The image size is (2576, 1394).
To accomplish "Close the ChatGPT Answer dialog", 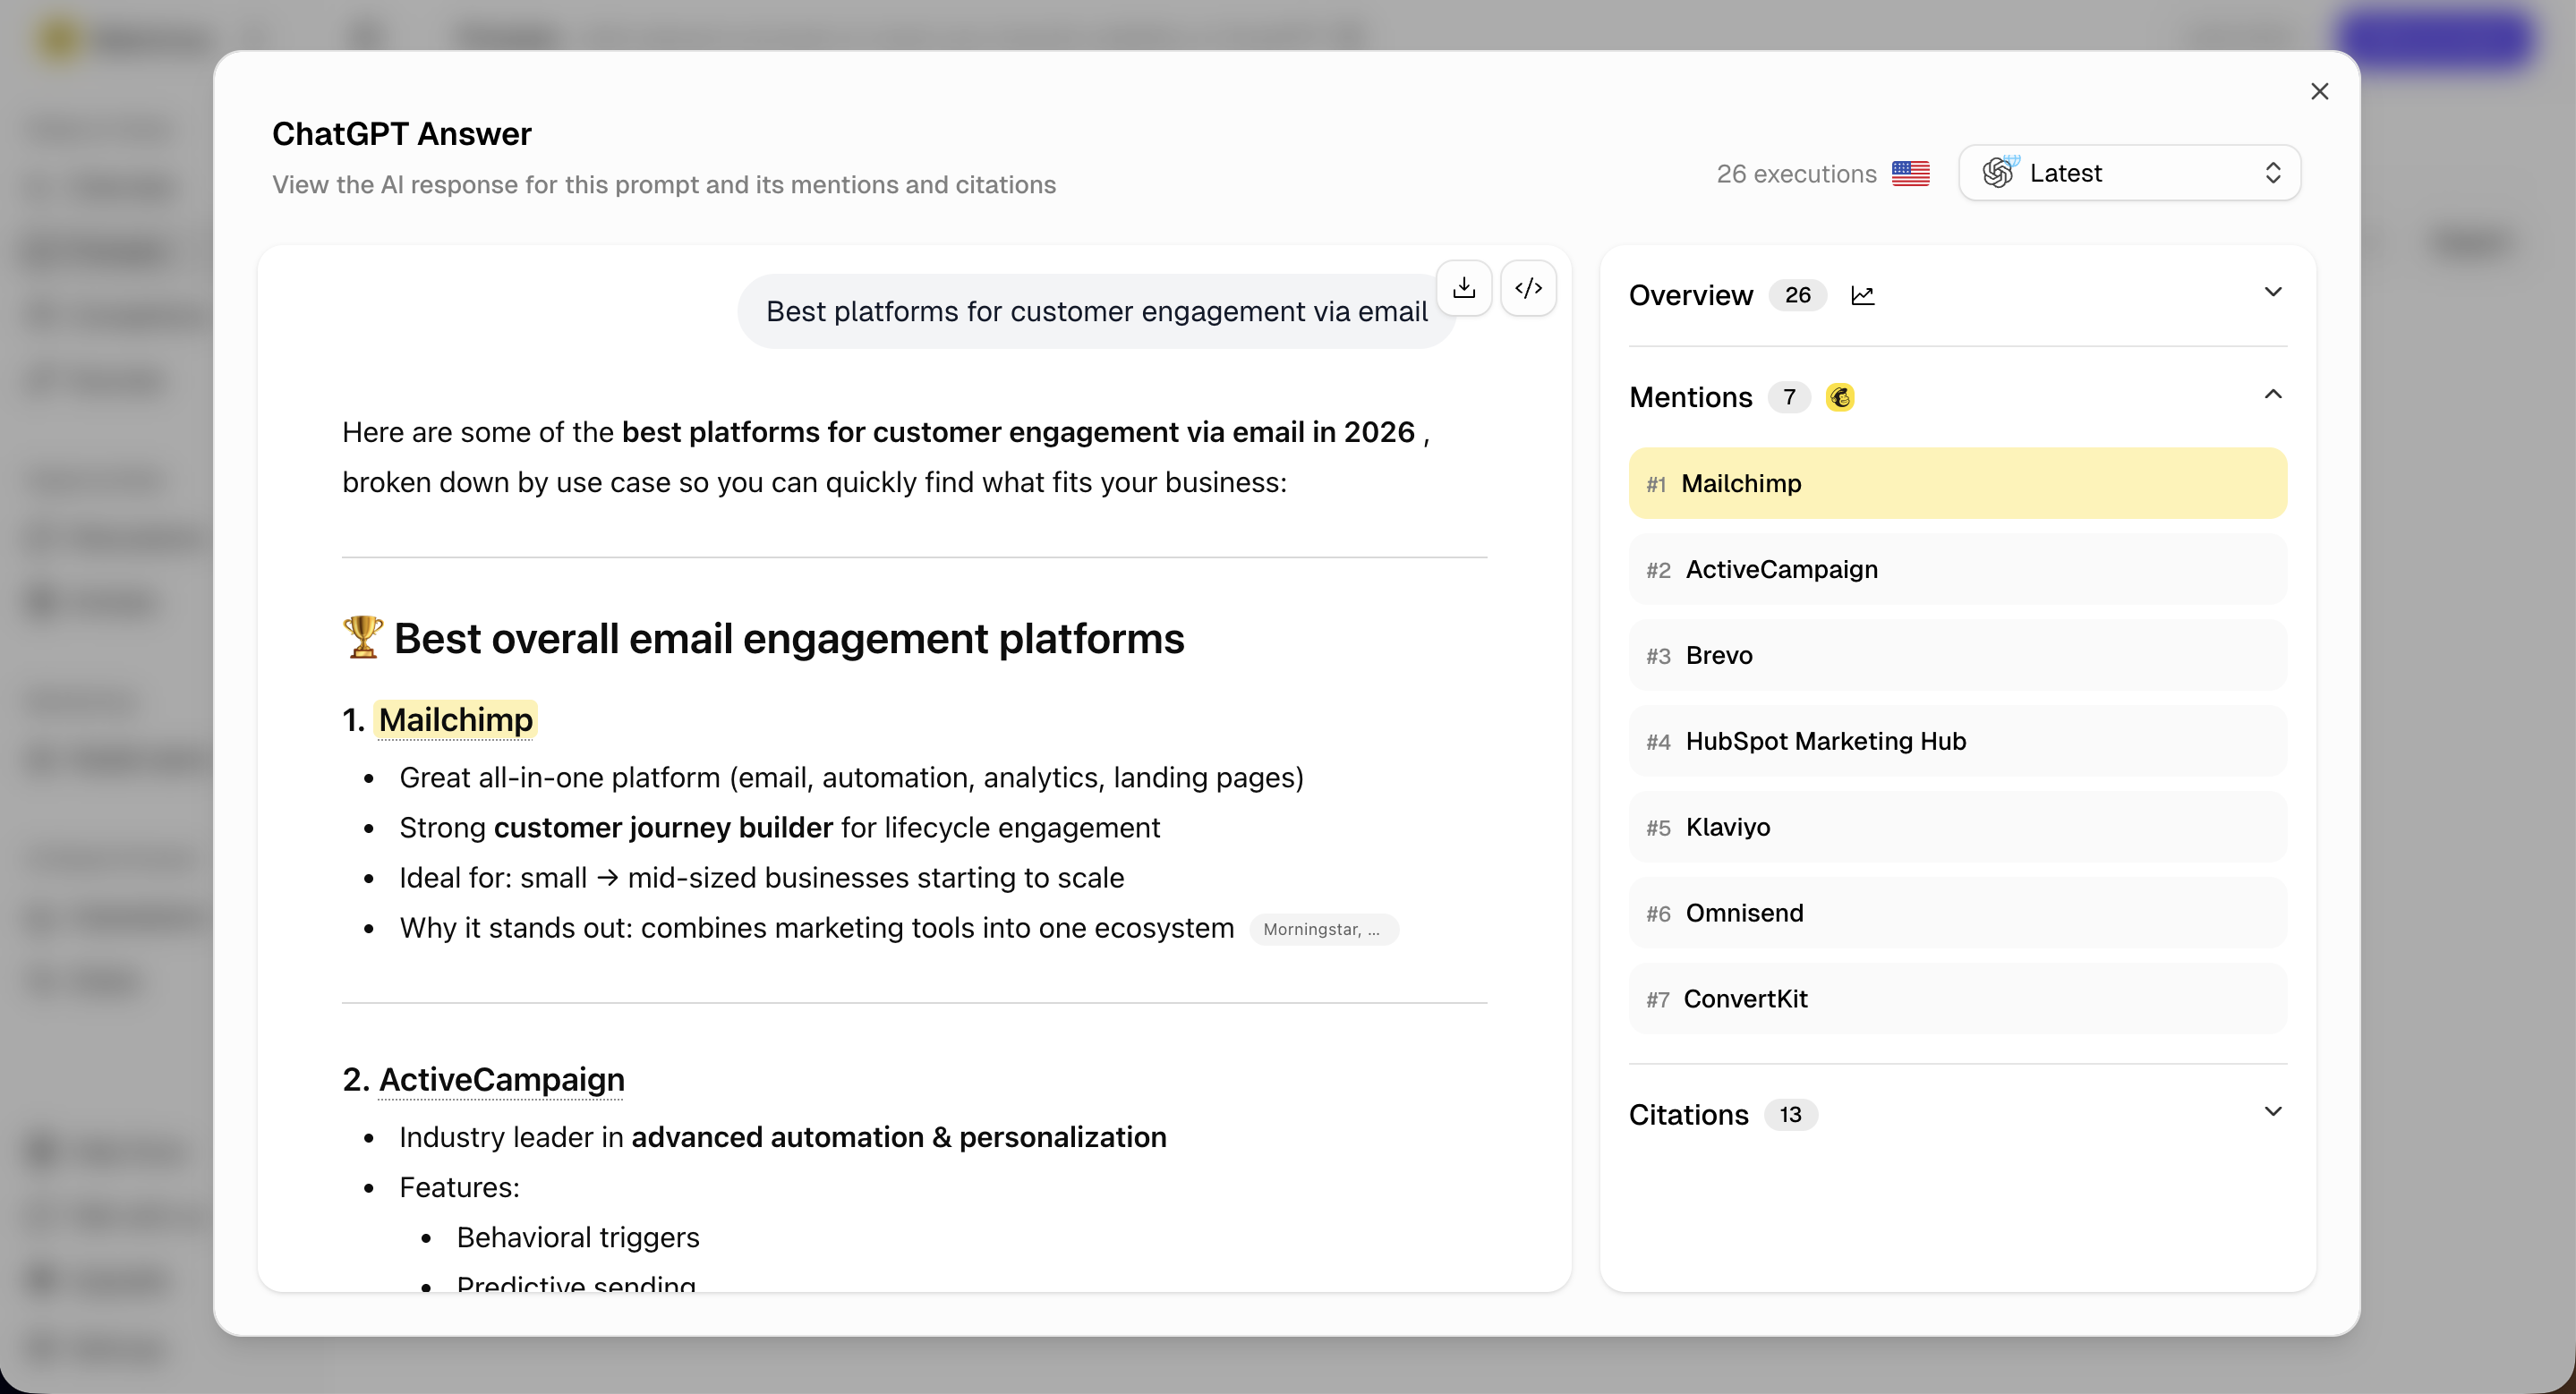I will point(2320,91).
